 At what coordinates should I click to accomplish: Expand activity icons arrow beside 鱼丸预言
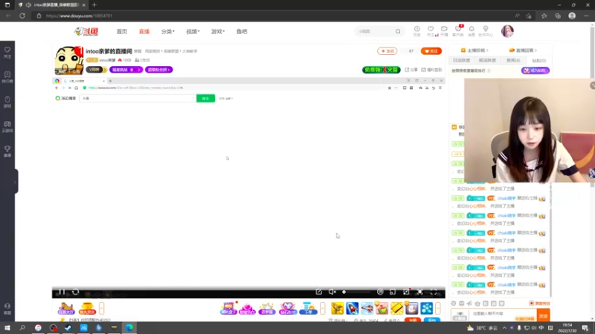coord(101,308)
